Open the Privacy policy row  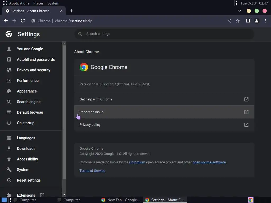click(x=164, y=125)
